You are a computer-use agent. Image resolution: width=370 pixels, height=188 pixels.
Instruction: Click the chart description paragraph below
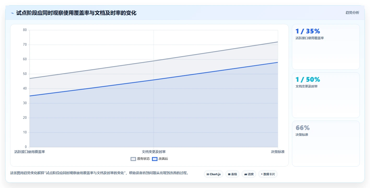coord(99,173)
